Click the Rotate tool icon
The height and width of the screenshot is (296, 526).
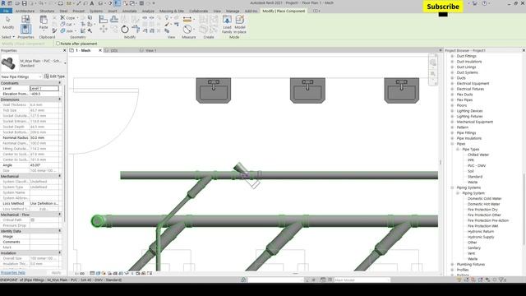coord(125,30)
